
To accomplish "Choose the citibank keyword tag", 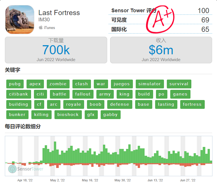I will 19,94.
